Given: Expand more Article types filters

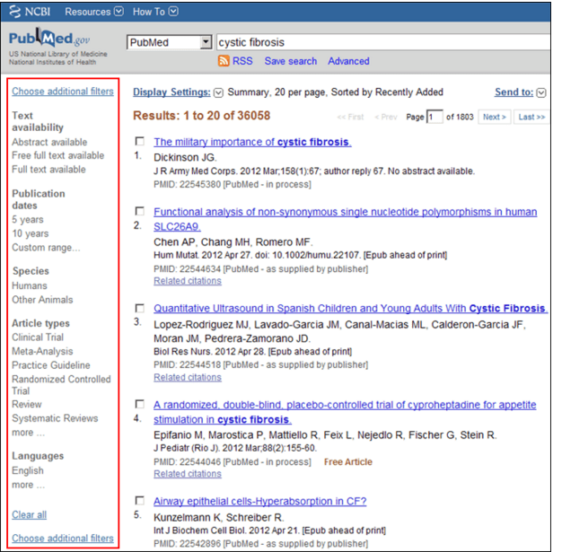Looking at the screenshot, I should point(22,433).
